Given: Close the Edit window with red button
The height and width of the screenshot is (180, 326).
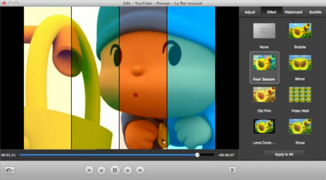Looking at the screenshot, I should [4, 3].
